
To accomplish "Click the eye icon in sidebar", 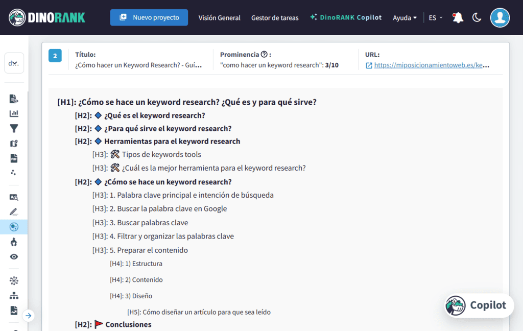I will (14, 257).
